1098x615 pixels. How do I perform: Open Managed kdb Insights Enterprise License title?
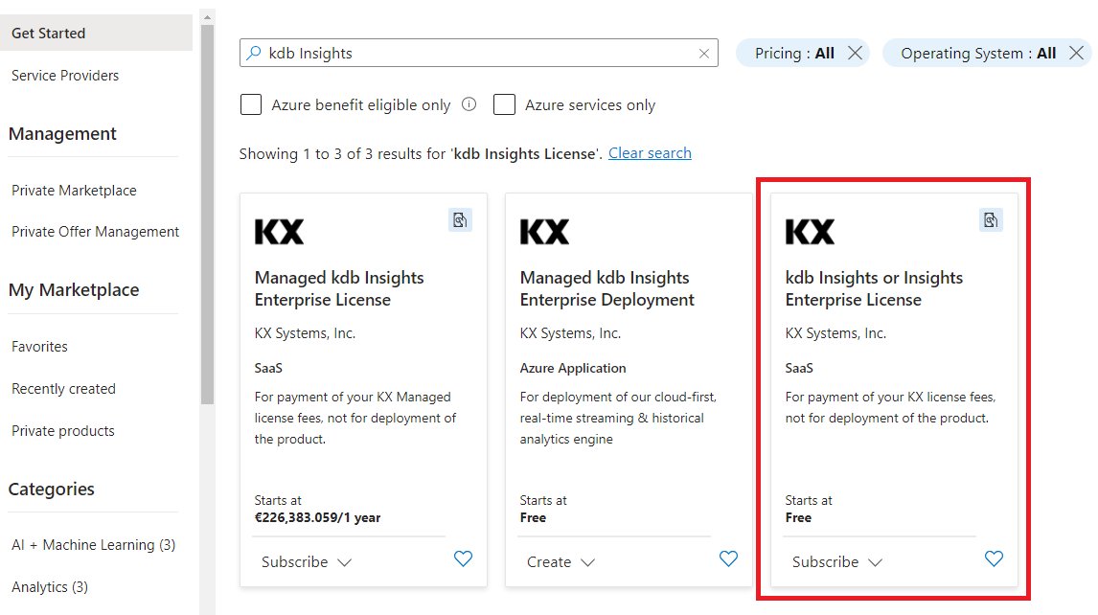click(x=339, y=288)
